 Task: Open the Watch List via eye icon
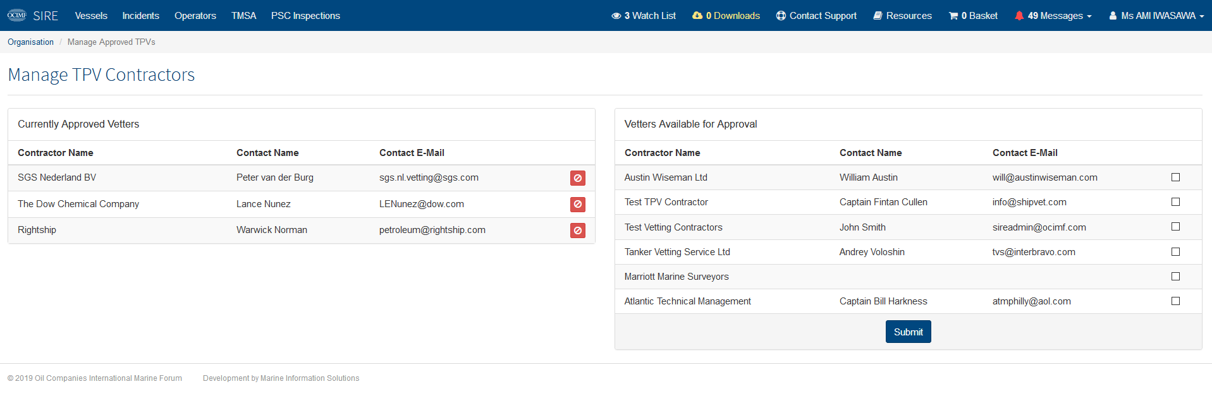[616, 16]
